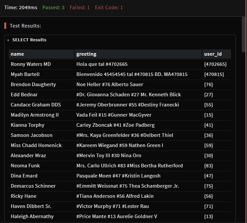
Task: Click the Passed: 3 indicator
Action: (53, 8)
